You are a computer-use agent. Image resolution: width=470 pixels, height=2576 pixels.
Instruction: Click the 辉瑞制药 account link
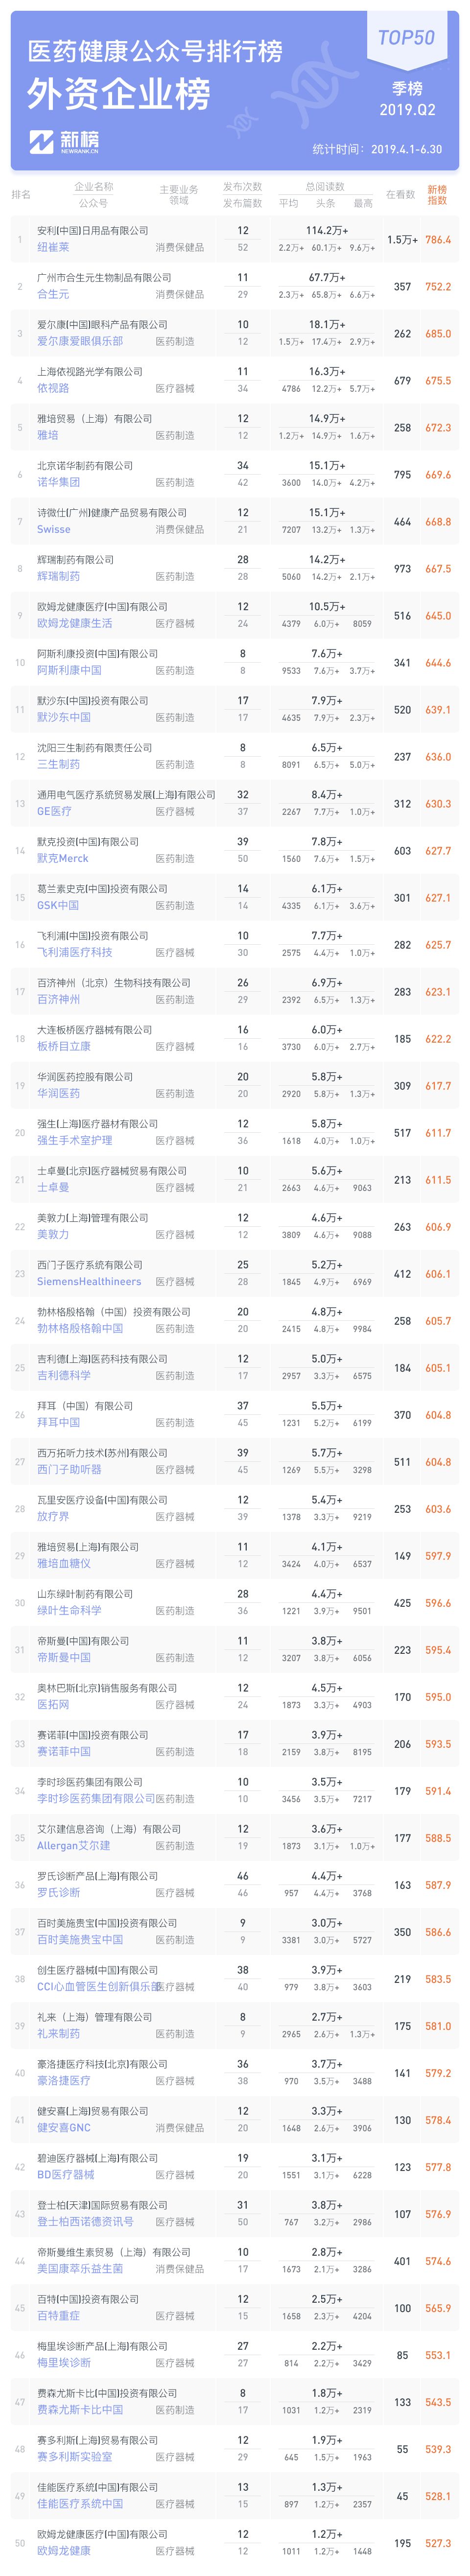tap(58, 577)
